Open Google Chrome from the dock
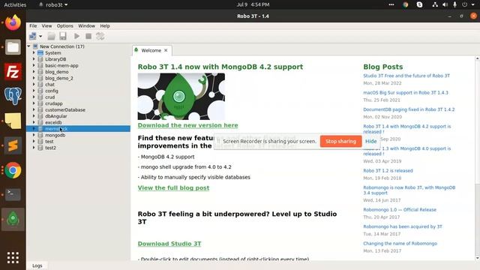Image resolution: width=480 pixels, height=270 pixels. point(13,170)
